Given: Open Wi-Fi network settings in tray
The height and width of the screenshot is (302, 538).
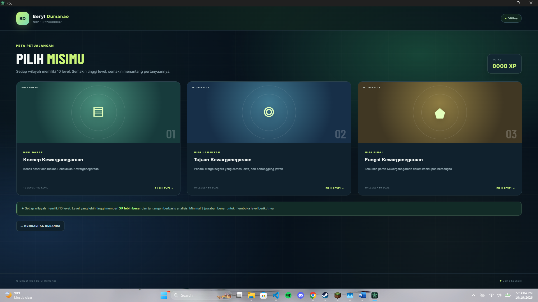Looking at the screenshot, I should [x=491, y=295].
